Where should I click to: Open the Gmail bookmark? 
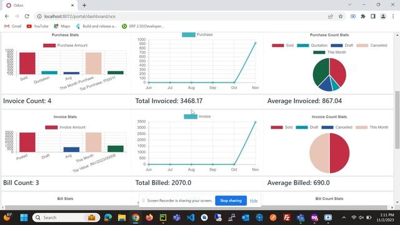tap(12, 26)
